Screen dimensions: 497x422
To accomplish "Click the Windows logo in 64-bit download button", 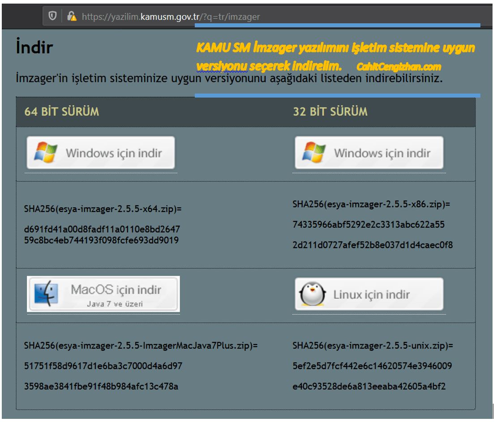I will (44, 153).
